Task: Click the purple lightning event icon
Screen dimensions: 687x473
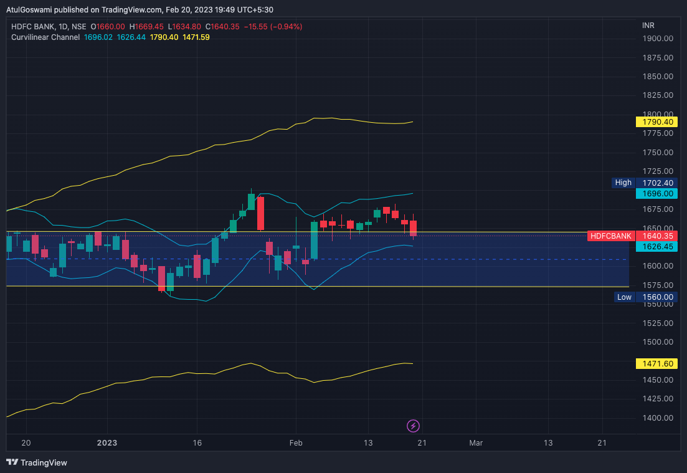Action: pyautogui.click(x=413, y=426)
